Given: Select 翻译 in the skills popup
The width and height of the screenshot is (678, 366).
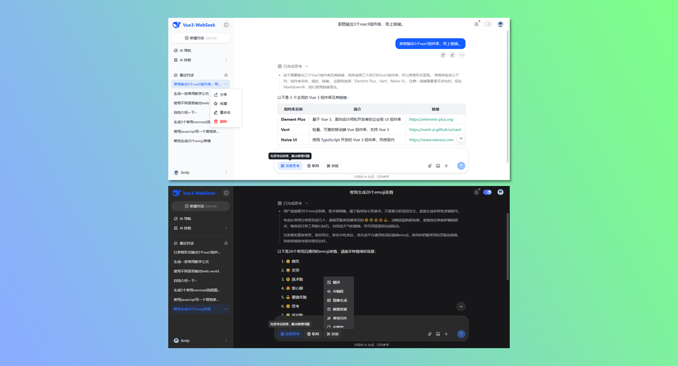Looking at the screenshot, I should click(x=339, y=282).
